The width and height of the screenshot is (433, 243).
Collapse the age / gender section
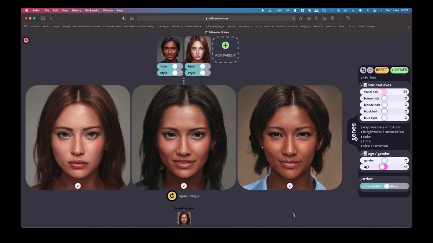click(x=375, y=154)
